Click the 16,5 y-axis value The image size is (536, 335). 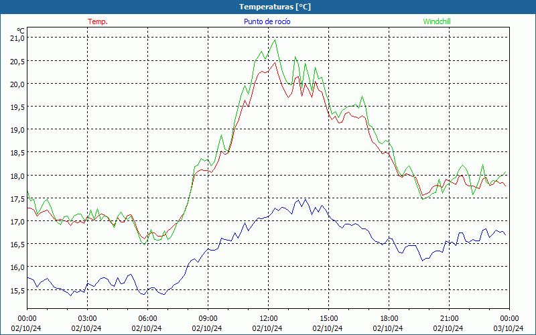(x=17, y=245)
